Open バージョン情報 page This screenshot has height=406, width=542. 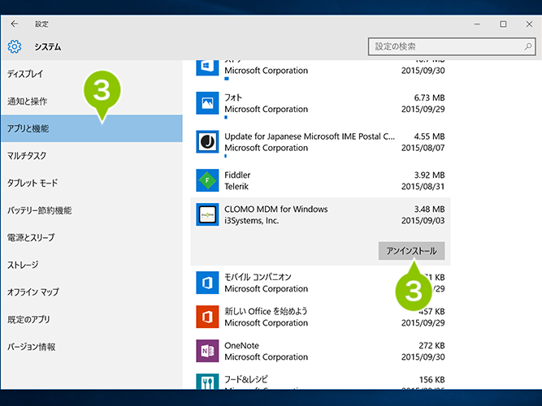92,347
